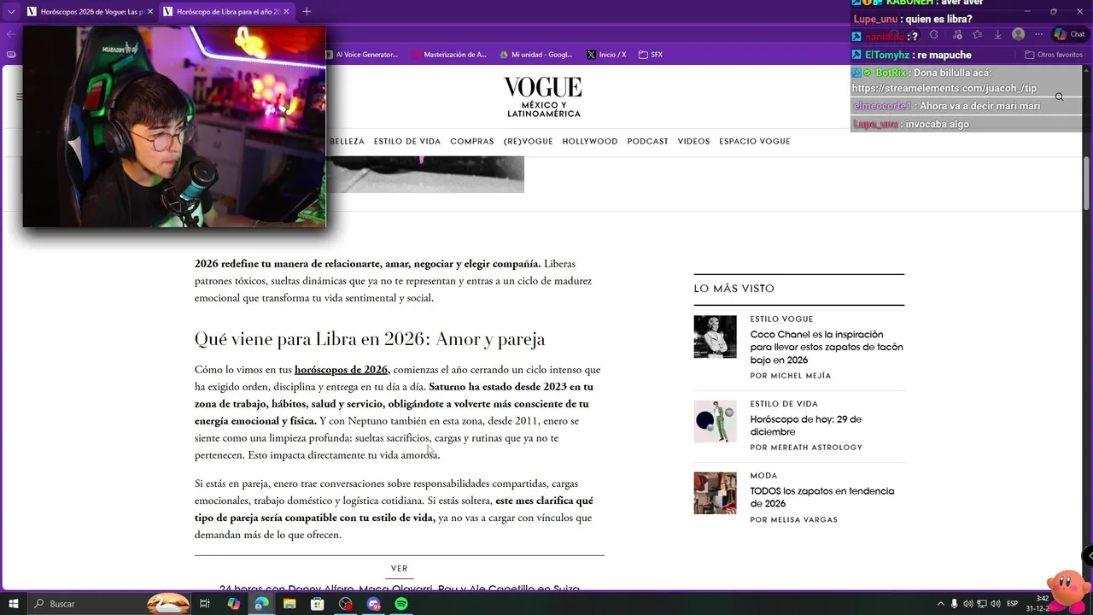Click the Horóscopo de hoy thumbnail
1093x615 pixels.
715,421
